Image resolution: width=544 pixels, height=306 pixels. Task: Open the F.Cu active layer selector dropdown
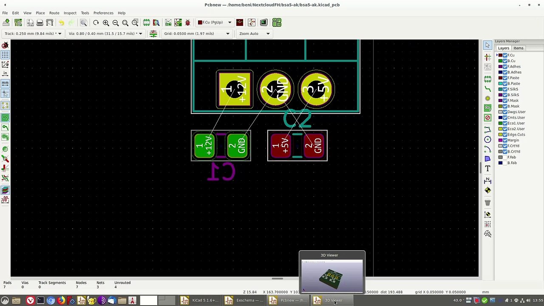coord(215,23)
